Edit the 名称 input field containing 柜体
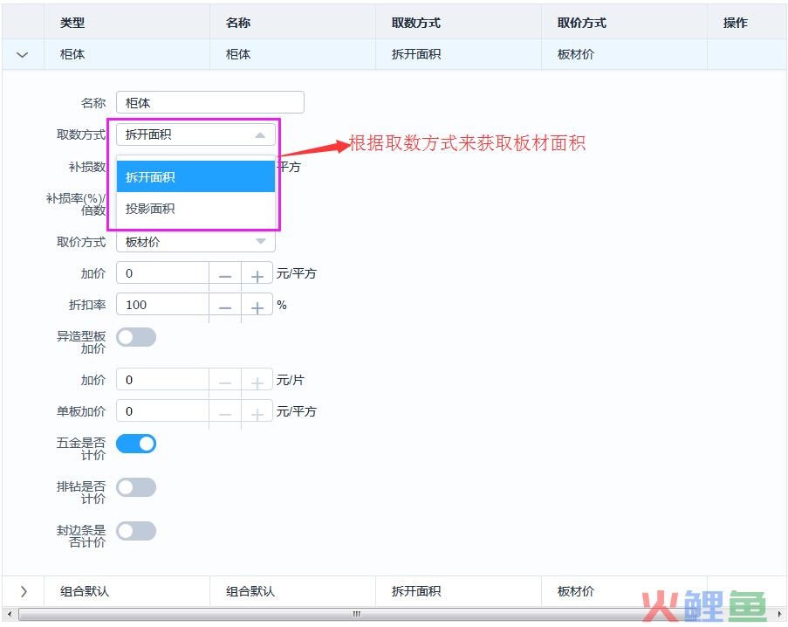Image resolution: width=788 pixels, height=627 pixels. click(210, 102)
